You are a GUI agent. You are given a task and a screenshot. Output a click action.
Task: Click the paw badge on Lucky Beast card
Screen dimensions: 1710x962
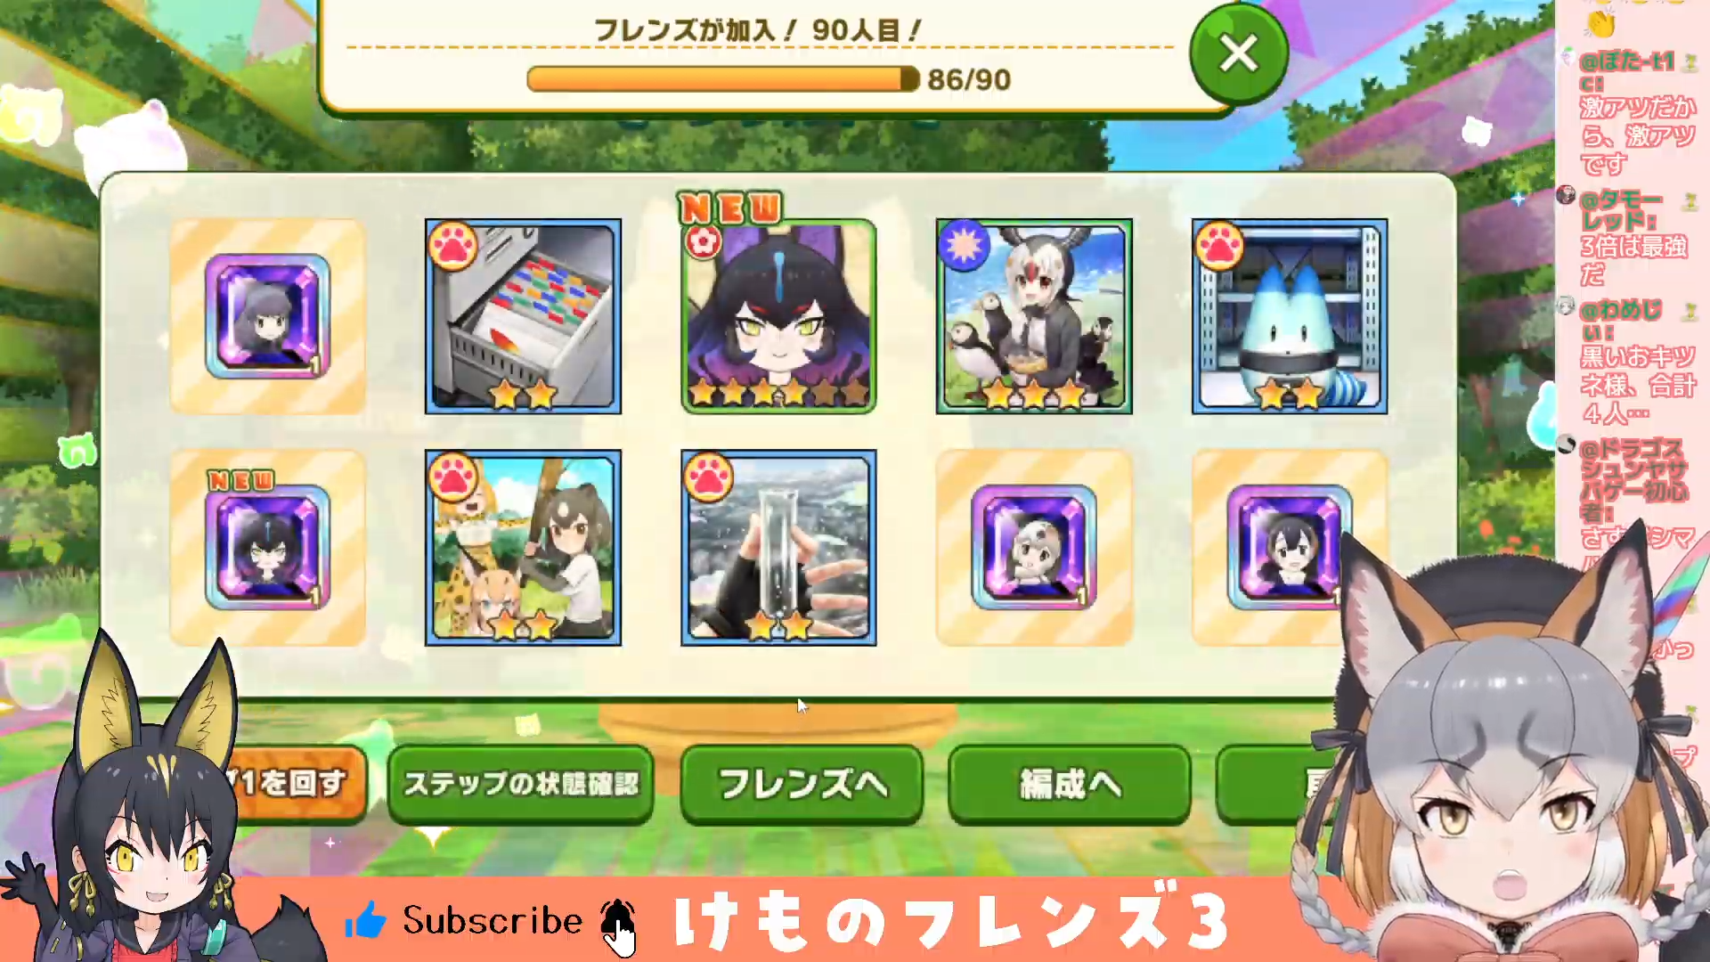click(1219, 247)
